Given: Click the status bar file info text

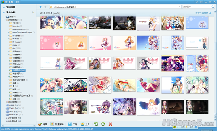Looking at the screenshot, I should click(47, 129).
